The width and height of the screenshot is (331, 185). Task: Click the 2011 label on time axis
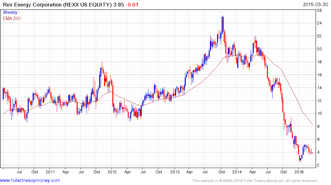point(50,171)
